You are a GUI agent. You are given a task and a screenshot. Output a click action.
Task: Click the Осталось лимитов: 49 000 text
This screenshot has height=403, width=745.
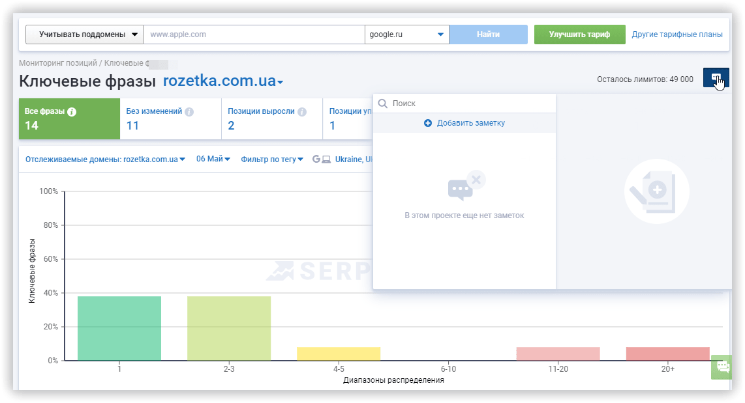(x=645, y=79)
